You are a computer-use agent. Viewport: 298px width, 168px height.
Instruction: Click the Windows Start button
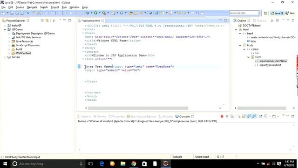5,164
